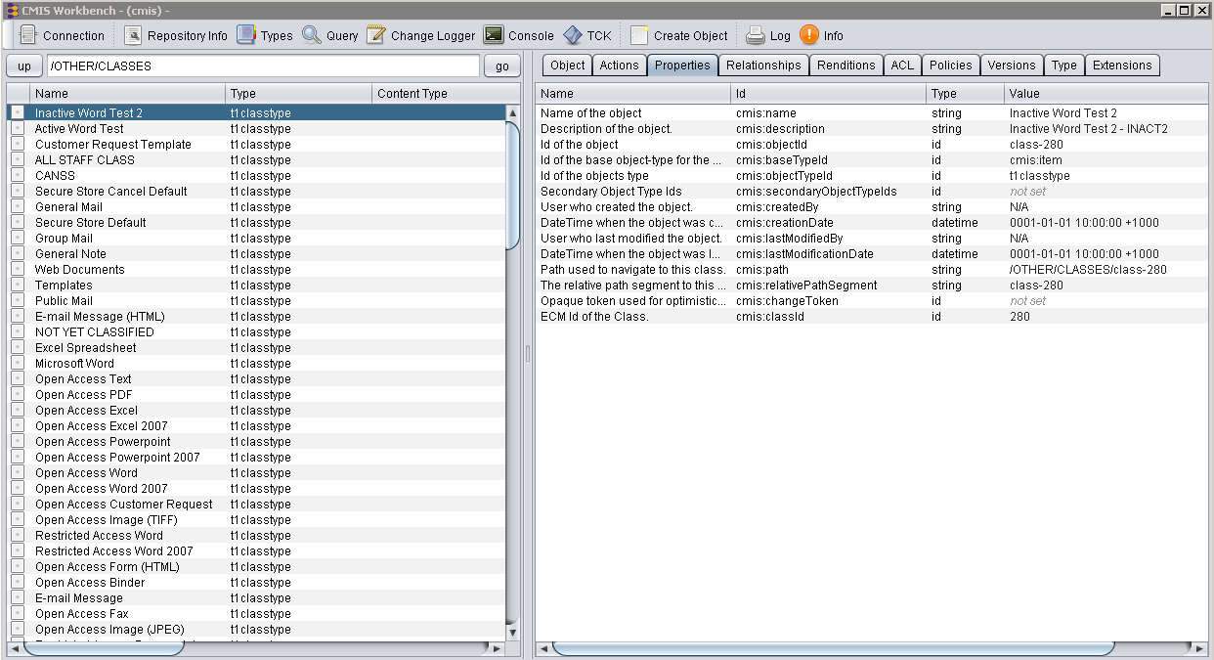The height and width of the screenshot is (660, 1214).
Task: Click the folder list scroll-right arrow
Action: (x=498, y=648)
